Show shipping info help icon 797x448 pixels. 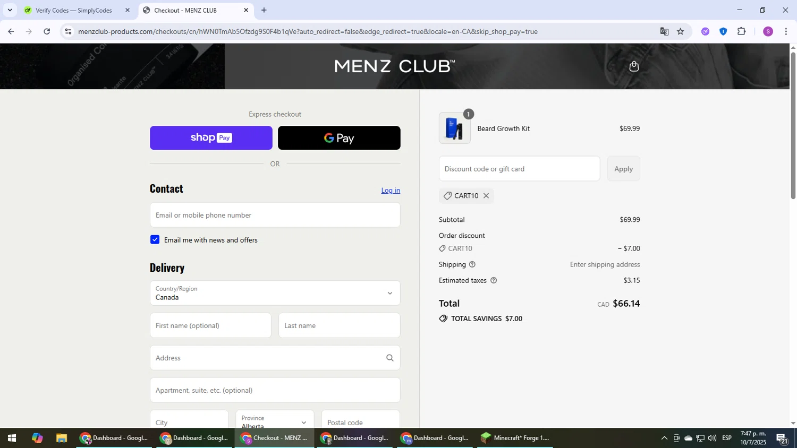click(x=472, y=264)
